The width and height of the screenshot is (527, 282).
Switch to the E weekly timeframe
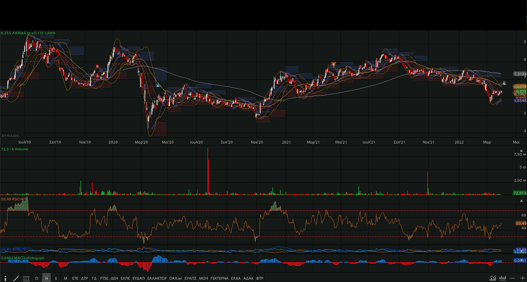[56, 278]
